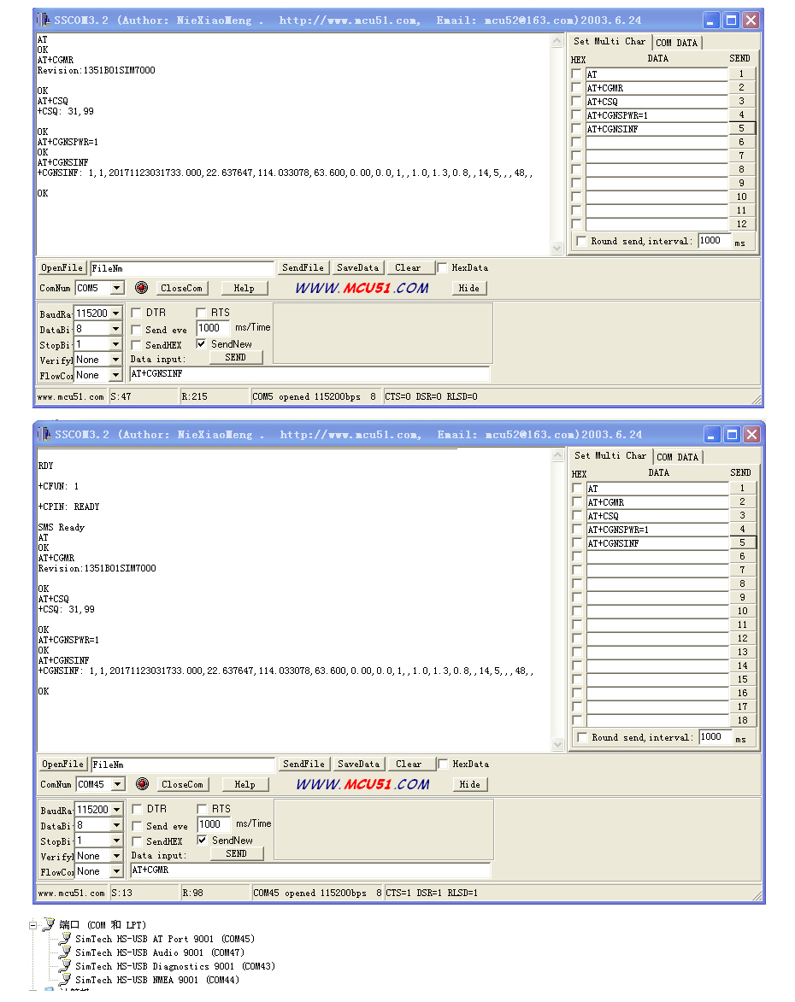The width and height of the screenshot is (795, 1002).
Task: Select Set Multi Char tab in COM5 window
Action: 609,41
